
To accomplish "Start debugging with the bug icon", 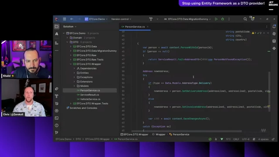I will (223, 19).
